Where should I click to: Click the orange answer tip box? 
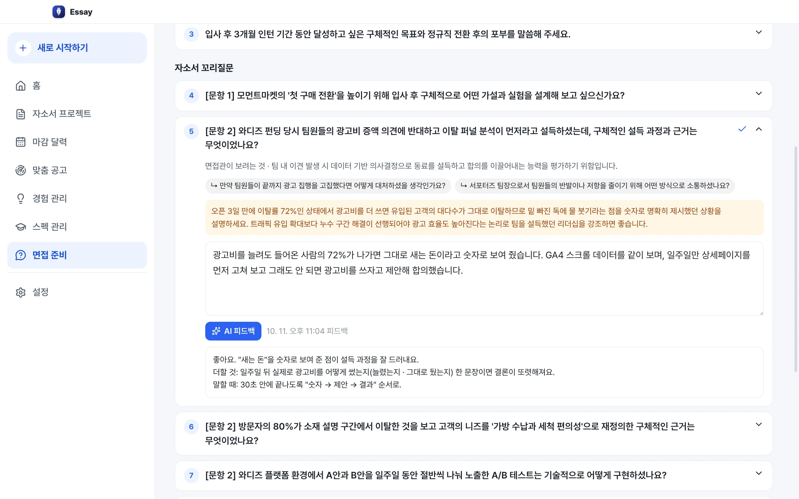pos(484,218)
